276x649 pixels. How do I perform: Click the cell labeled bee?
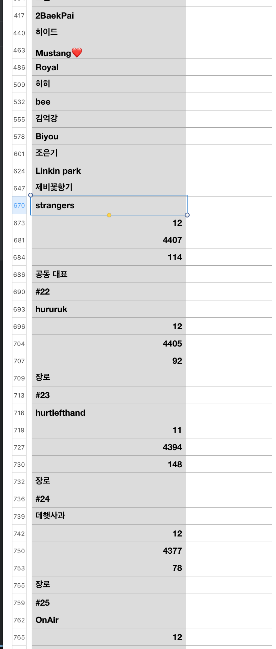click(109, 102)
